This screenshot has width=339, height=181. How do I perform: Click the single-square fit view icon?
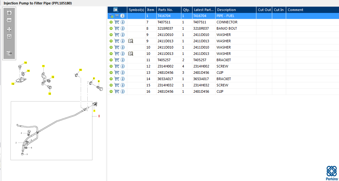click(x=9, y=37)
